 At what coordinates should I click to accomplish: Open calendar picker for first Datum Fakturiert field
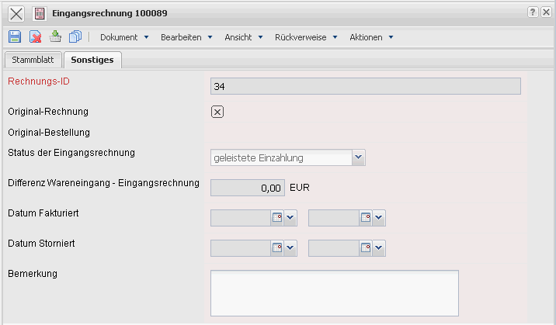277,218
